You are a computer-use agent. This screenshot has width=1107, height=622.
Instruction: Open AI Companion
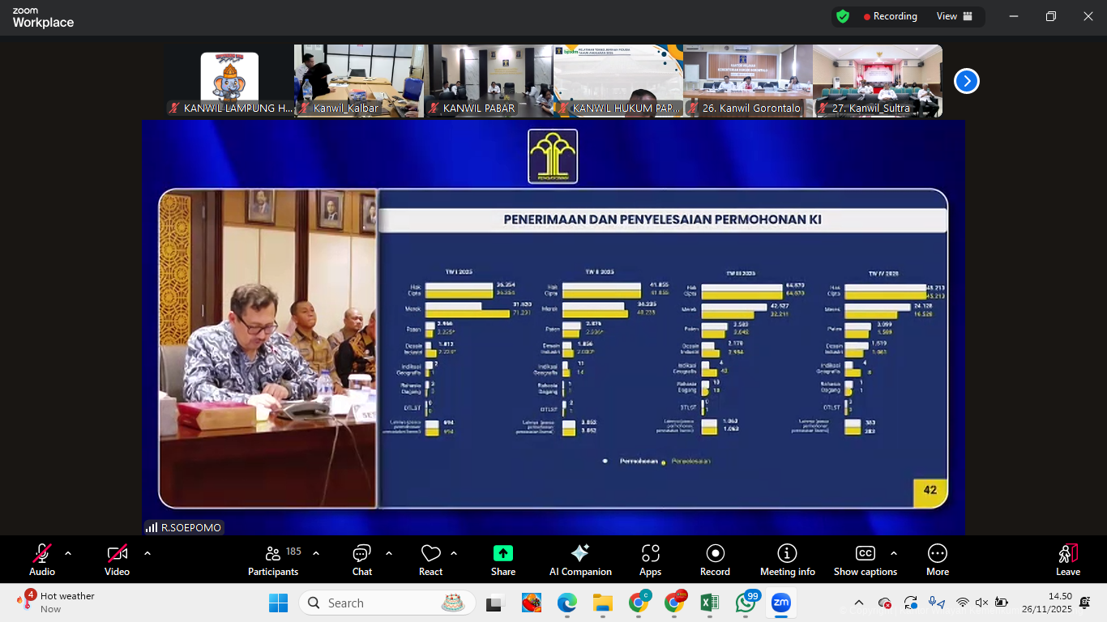(x=580, y=560)
